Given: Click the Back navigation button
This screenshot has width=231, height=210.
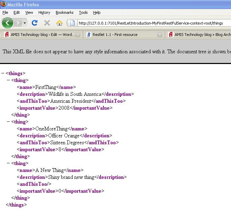Looking at the screenshot, I should tap(8, 23).
